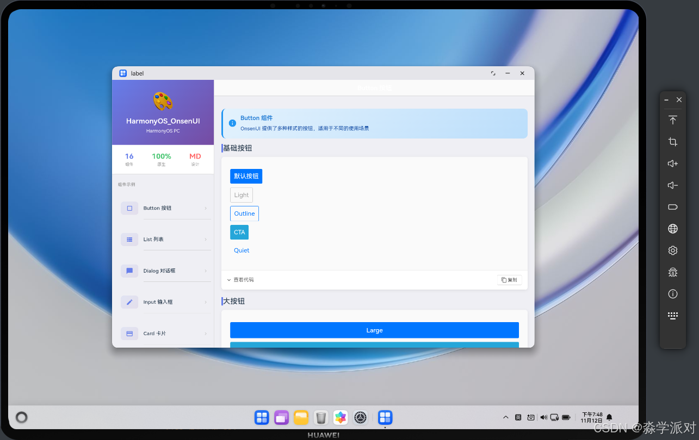Click the emulator volume up icon
This screenshot has width=699, height=440.
[673, 164]
